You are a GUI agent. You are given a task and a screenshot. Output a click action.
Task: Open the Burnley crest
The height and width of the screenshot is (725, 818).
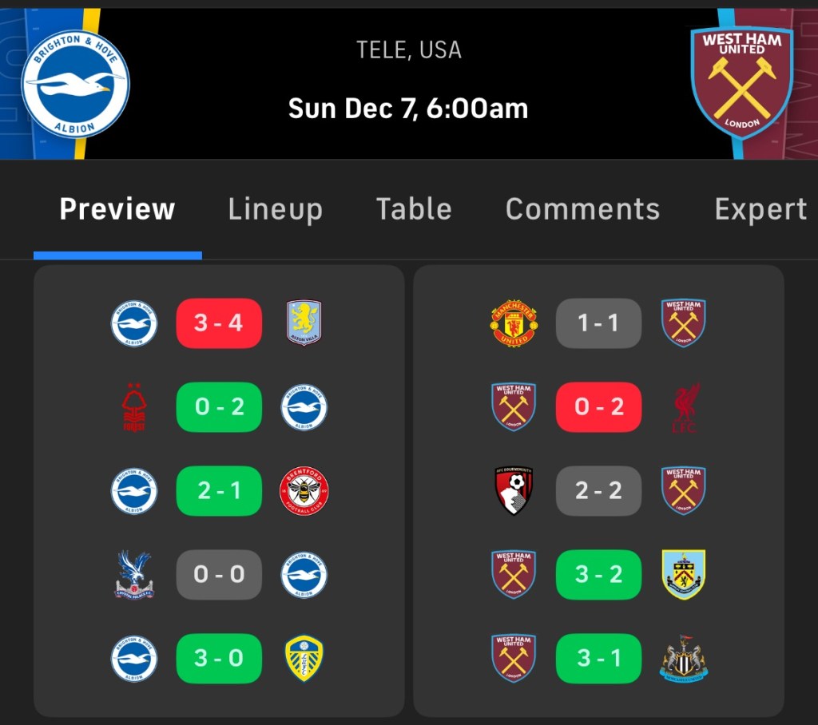pyautogui.click(x=684, y=575)
